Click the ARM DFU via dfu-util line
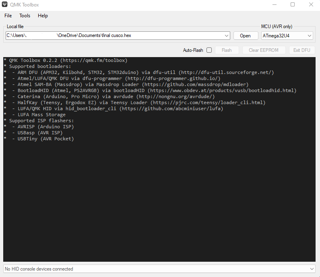This screenshot has width=320, height=277. 139,72
